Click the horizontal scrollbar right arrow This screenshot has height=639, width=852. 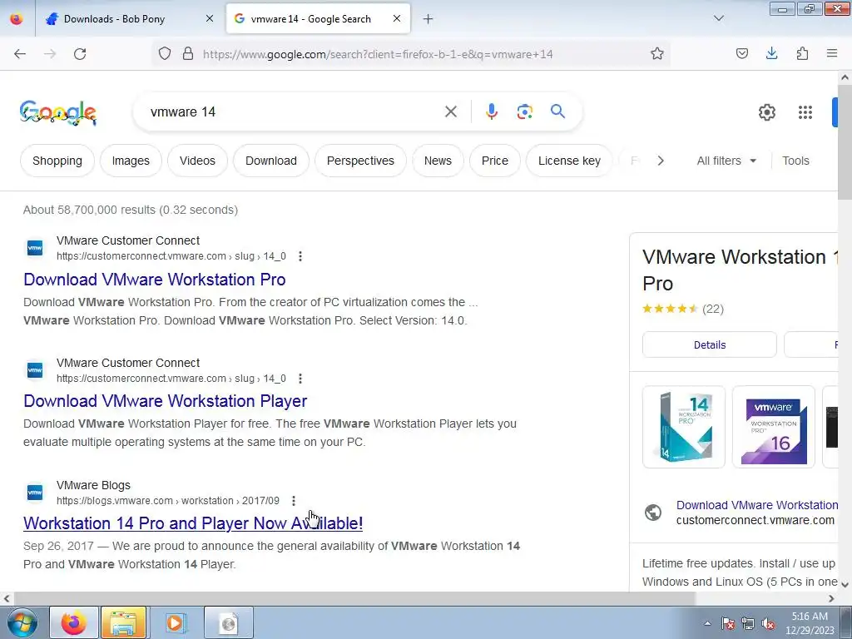point(831,599)
